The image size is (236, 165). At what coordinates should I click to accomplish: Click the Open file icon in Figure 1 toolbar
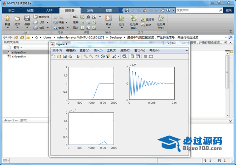click(59, 56)
